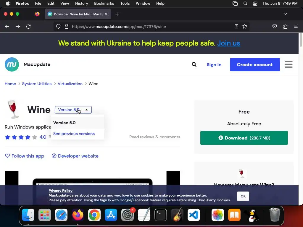This screenshot has width=303, height=227.
Task: Open the History menu
Action: click(81, 4)
